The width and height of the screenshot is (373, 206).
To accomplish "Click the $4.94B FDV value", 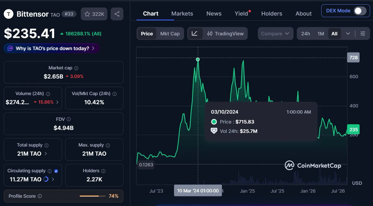I will coord(63,128).
